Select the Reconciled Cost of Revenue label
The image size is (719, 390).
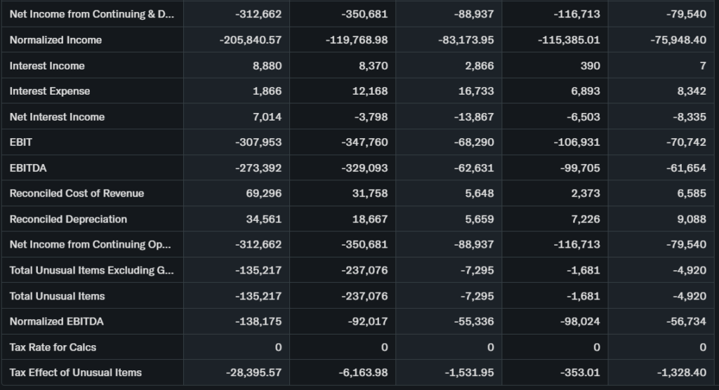77,194
